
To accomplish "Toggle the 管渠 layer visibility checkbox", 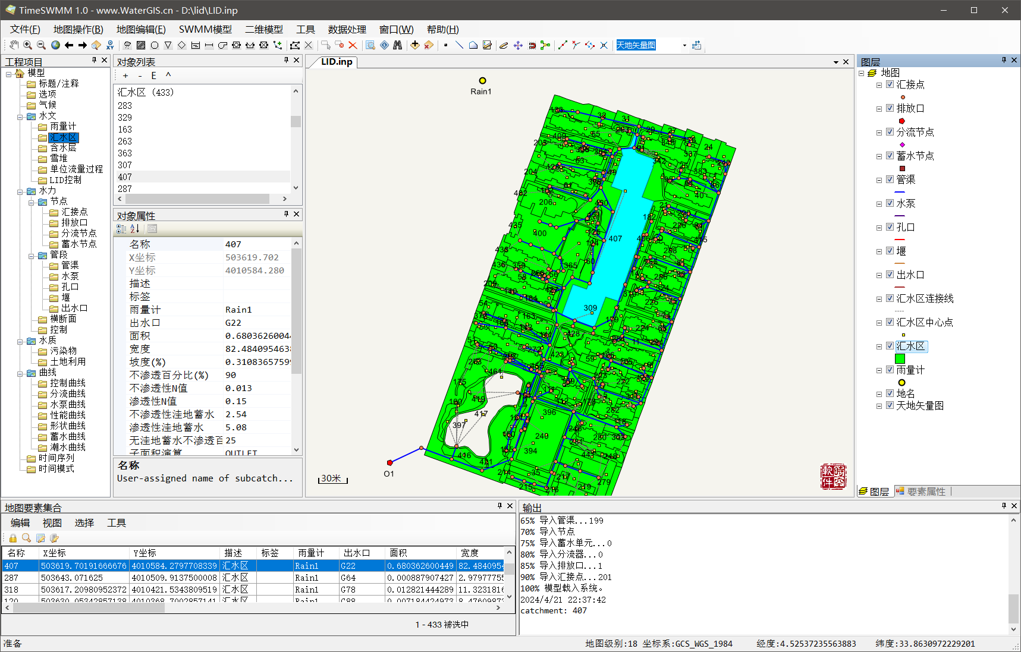I will click(890, 179).
